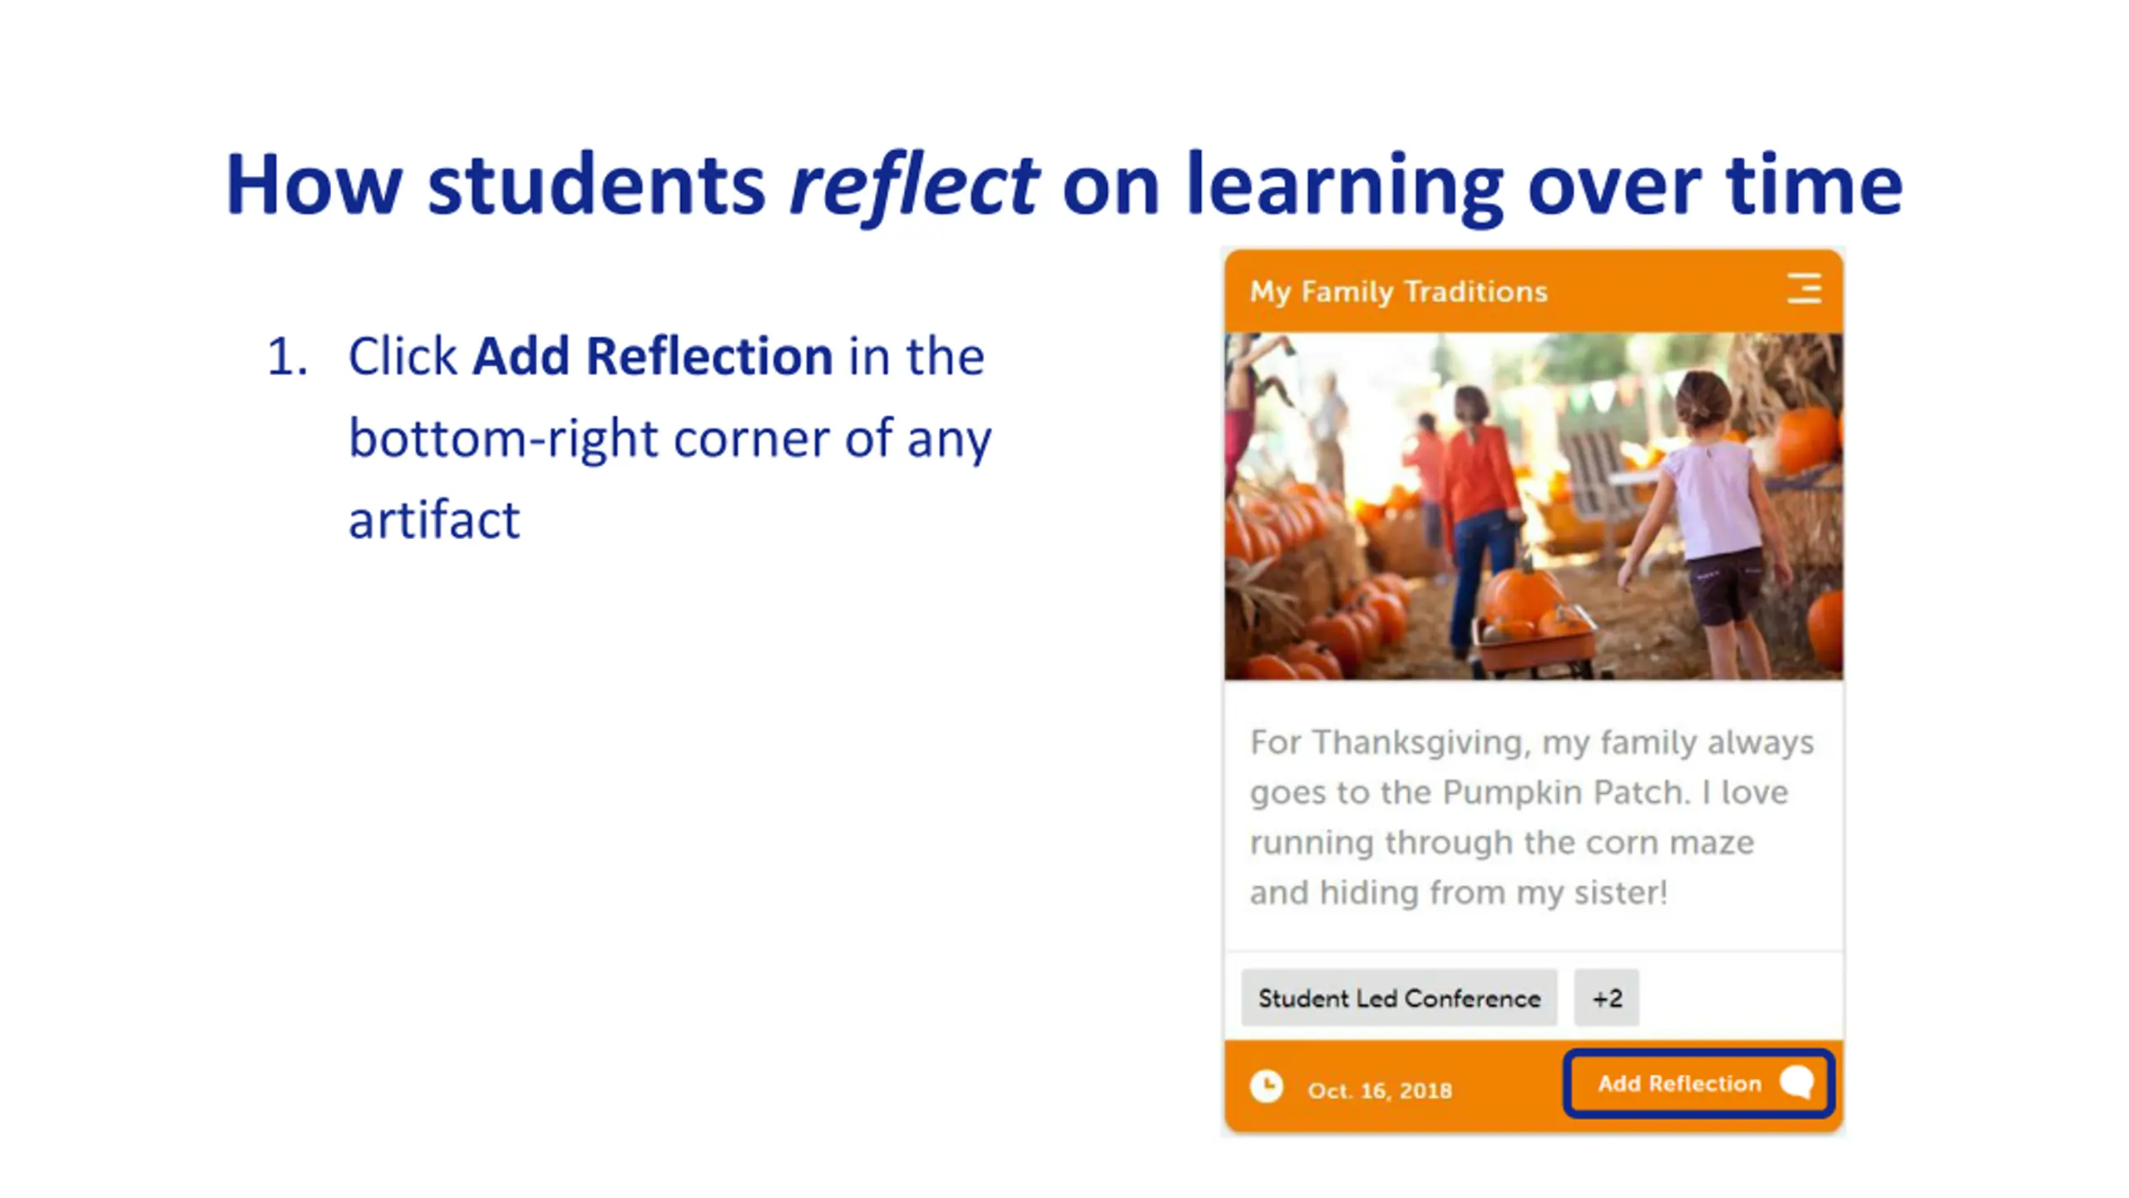Open the pumpkin patch photo thumbnail

coord(1533,506)
